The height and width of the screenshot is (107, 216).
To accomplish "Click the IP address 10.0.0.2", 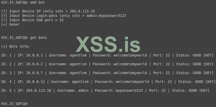I will [35, 64].
